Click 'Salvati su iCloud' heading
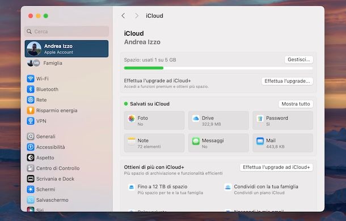346x221 pixels. 150,104
